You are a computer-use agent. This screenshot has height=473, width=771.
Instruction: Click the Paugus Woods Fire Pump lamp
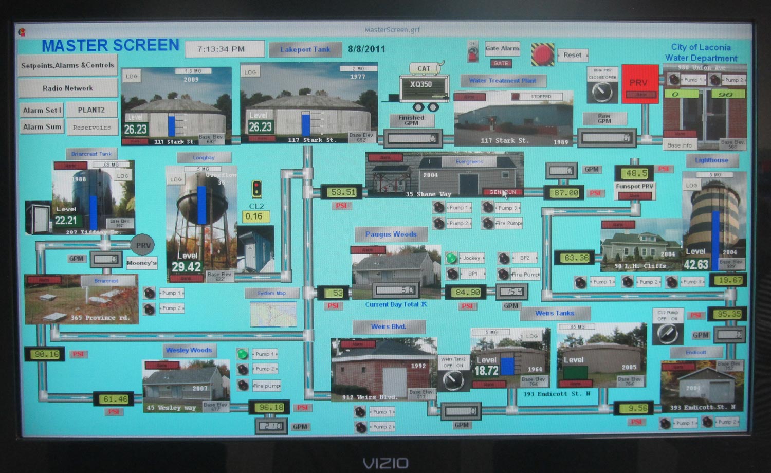(x=503, y=274)
